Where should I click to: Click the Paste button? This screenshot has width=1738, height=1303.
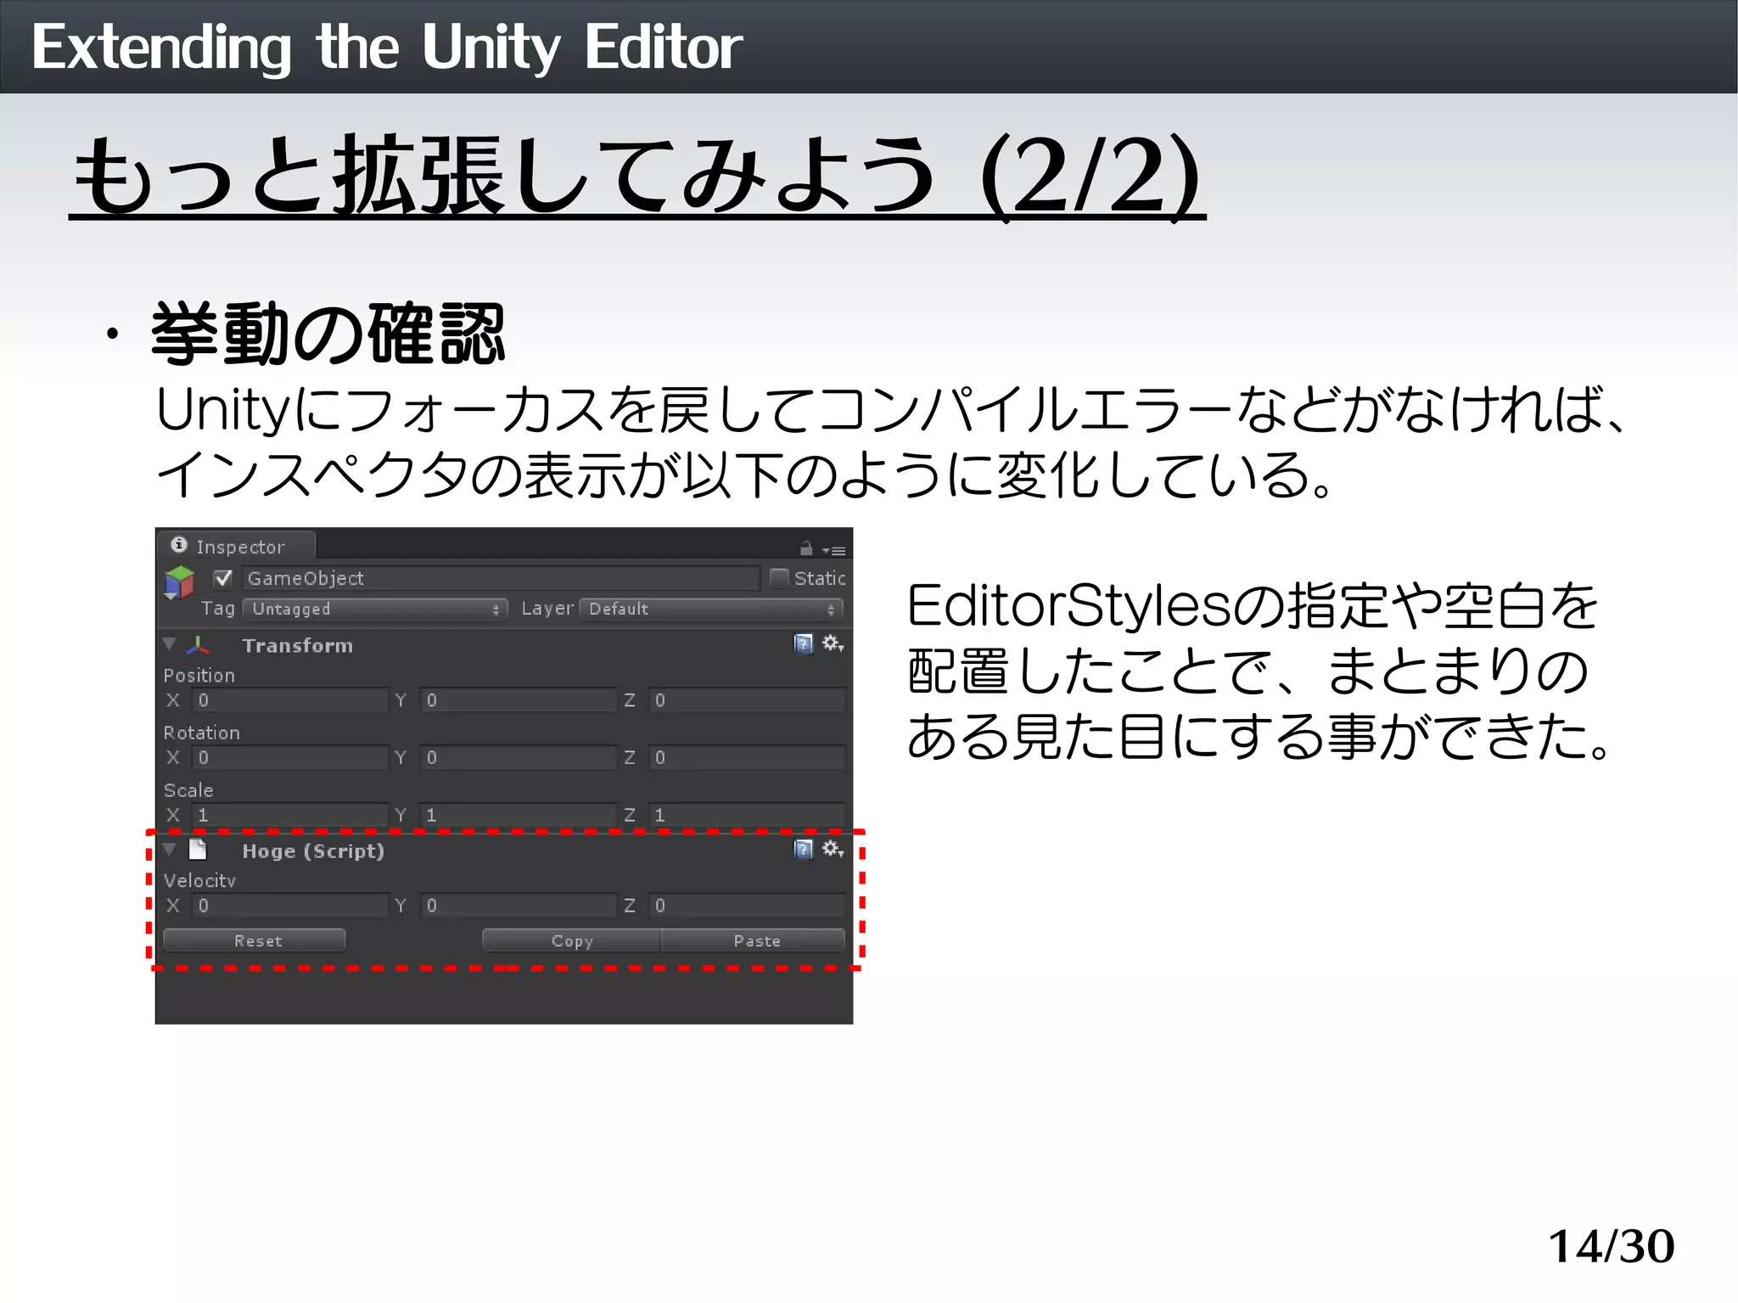(754, 941)
